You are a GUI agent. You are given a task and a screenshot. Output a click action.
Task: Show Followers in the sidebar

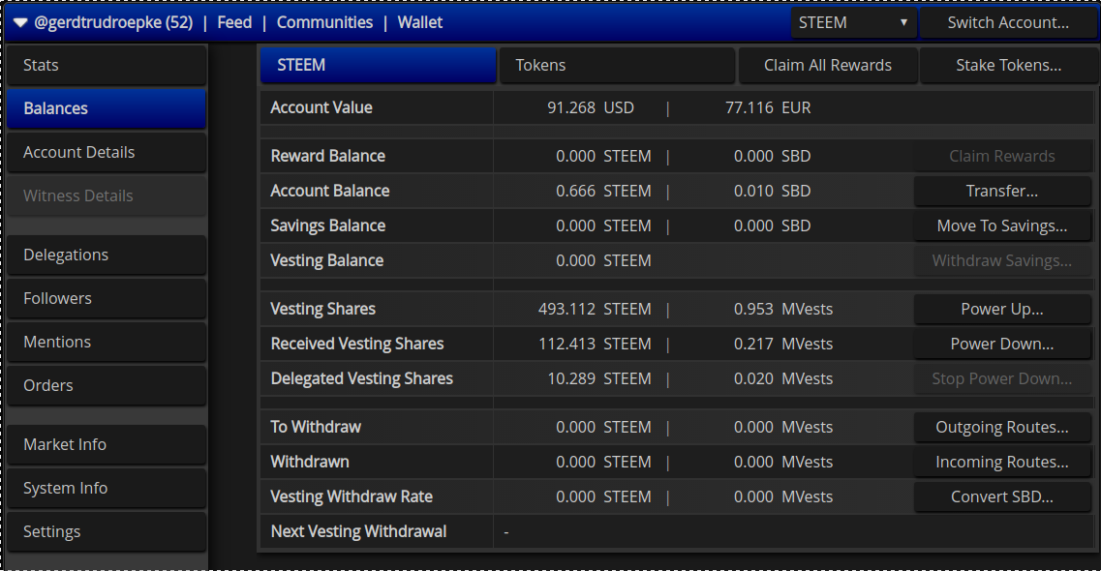tap(107, 298)
